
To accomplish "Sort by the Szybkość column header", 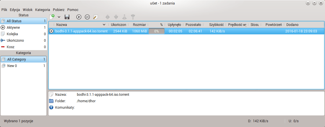I will (215, 25).
